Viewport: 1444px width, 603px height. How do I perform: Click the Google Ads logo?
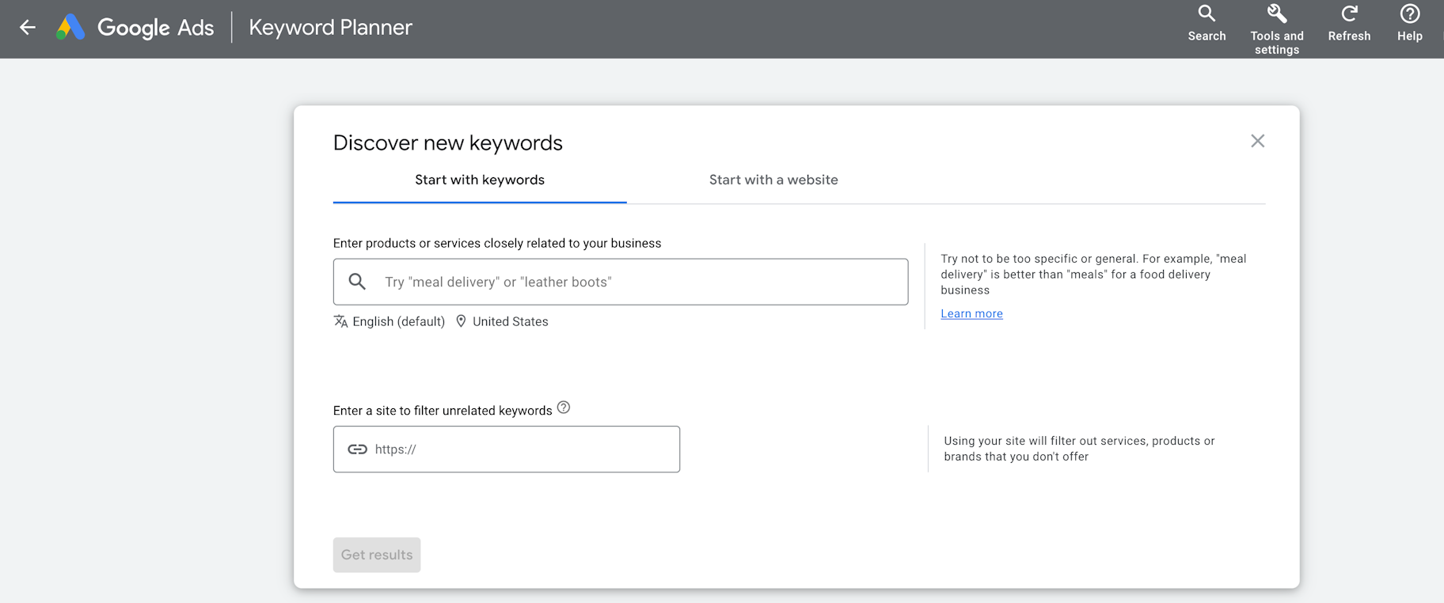pos(135,28)
